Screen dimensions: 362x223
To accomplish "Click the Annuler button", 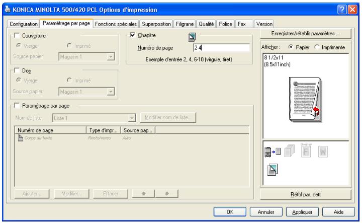I will coord(266,212).
